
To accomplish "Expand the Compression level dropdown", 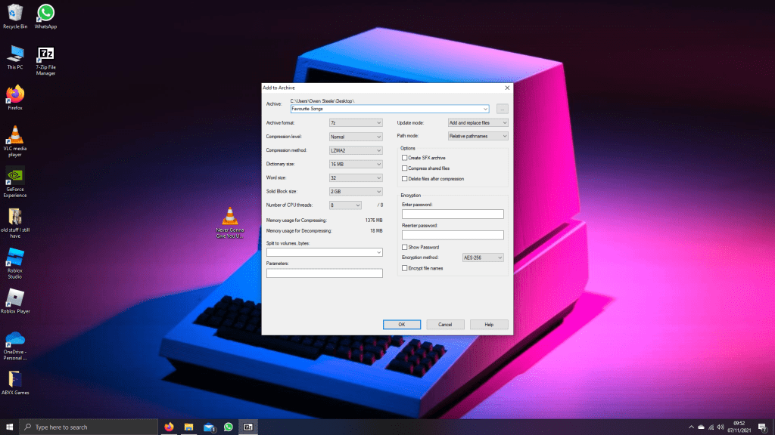I will (356, 137).
